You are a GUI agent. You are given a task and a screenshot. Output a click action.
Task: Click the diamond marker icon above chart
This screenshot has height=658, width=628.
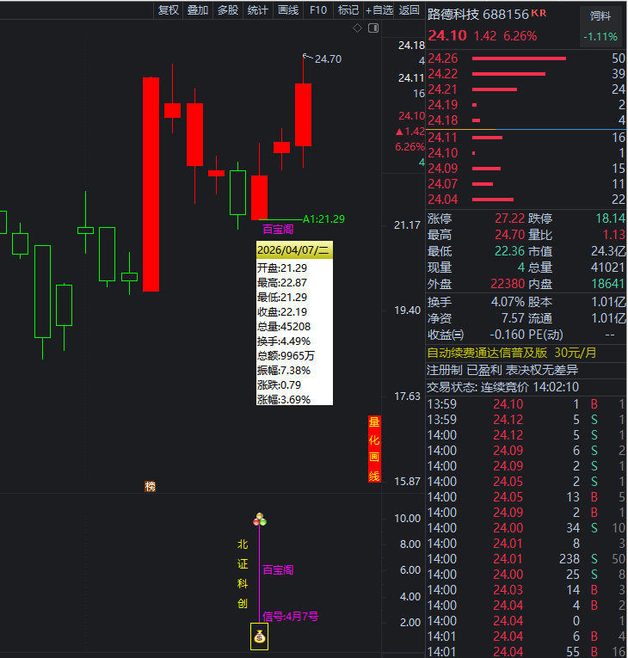(358, 28)
